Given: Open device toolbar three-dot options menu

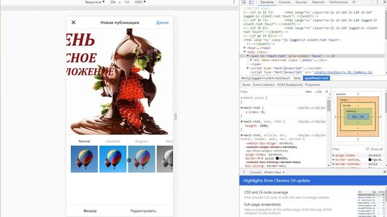Looking at the screenshot, I should pyautogui.click(x=234, y=2).
